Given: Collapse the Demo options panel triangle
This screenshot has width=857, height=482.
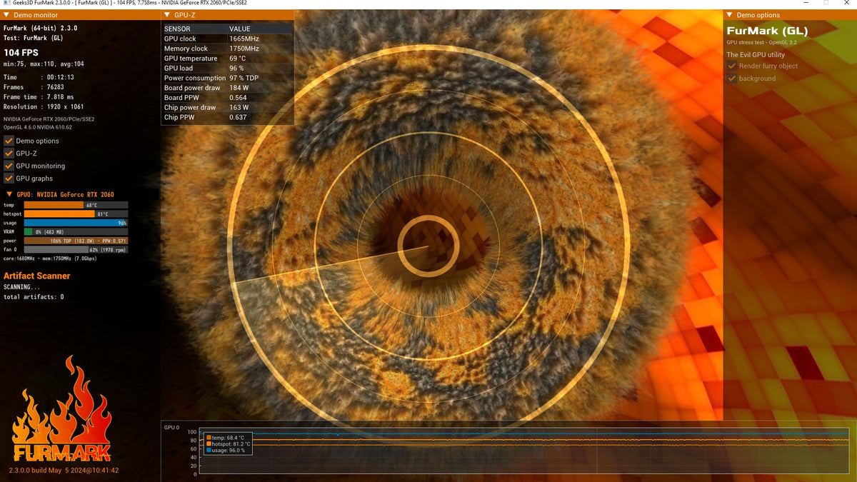Looking at the screenshot, I should pyautogui.click(x=730, y=15).
